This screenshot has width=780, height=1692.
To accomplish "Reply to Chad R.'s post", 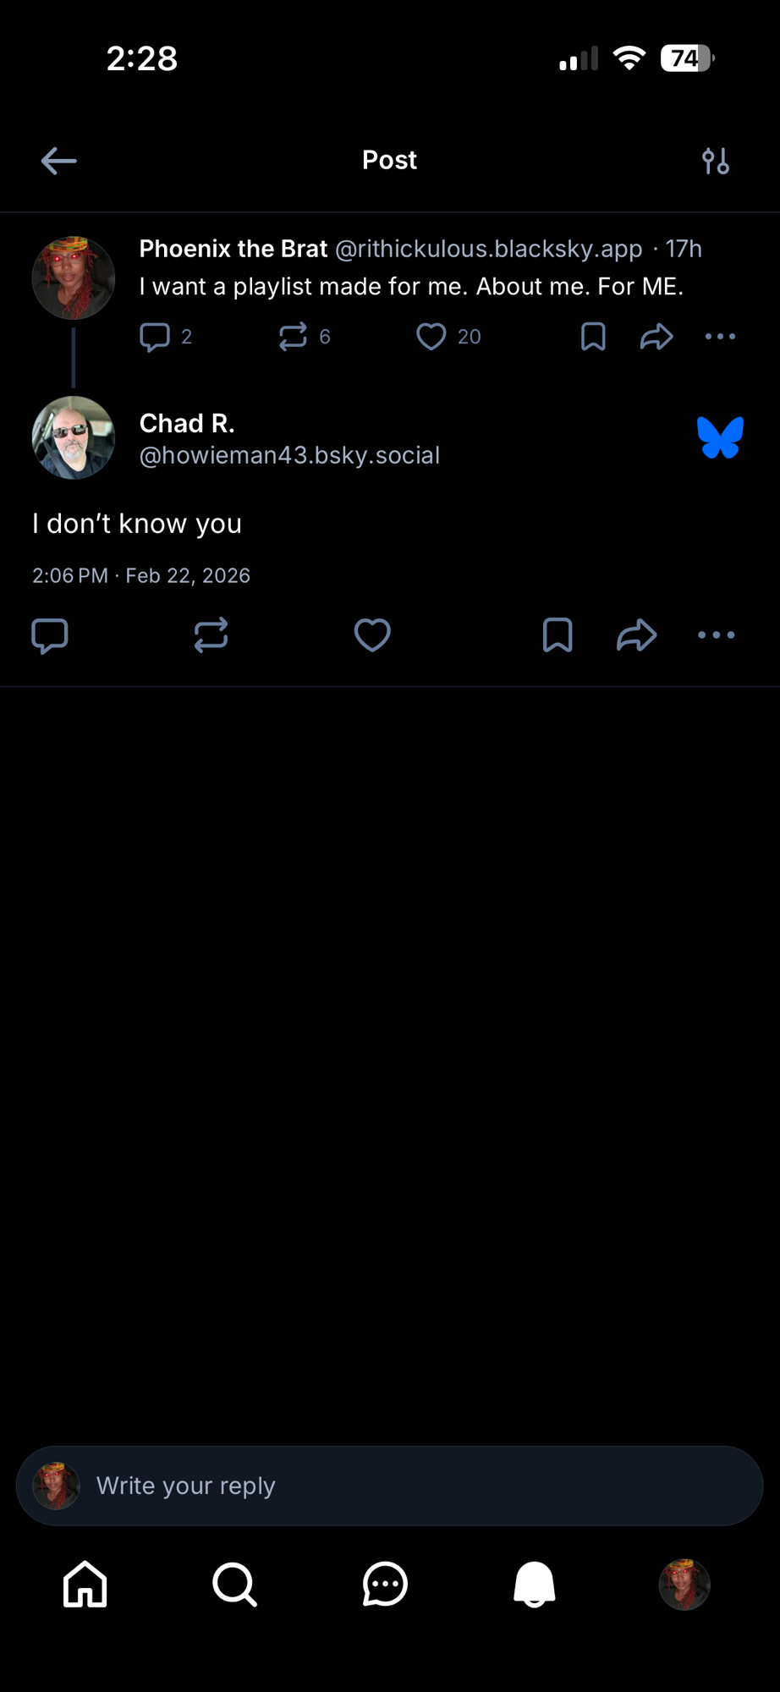I will coord(50,635).
